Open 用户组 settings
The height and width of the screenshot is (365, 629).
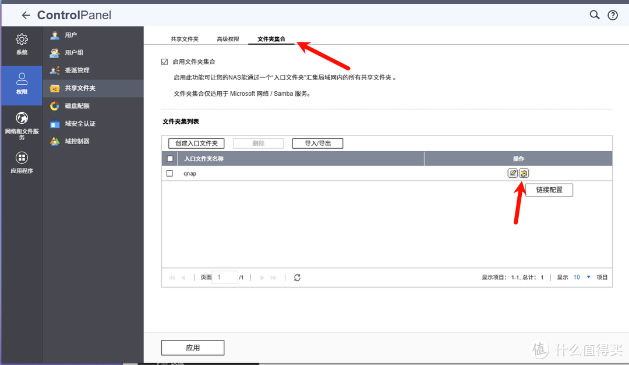93,52
